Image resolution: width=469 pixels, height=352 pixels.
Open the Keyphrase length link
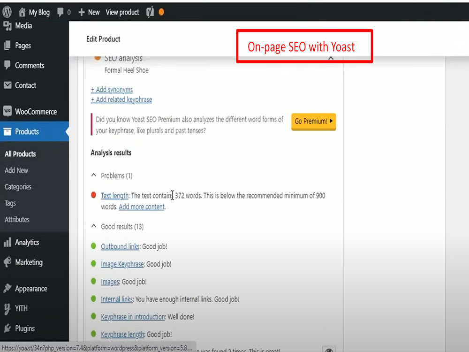[x=123, y=334]
